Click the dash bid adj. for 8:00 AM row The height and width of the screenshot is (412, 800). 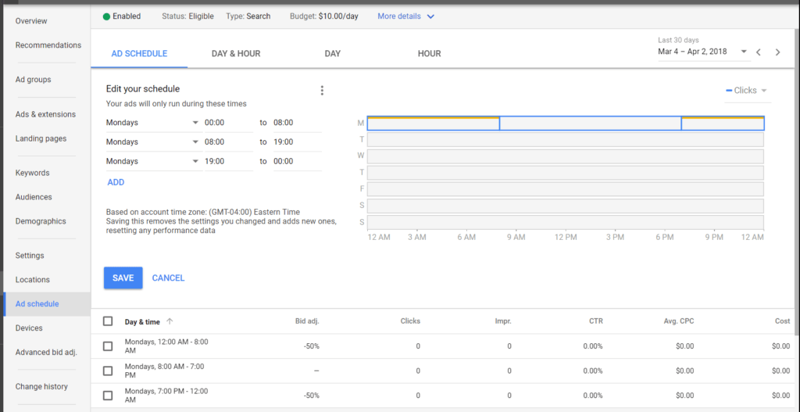tap(316, 371)
